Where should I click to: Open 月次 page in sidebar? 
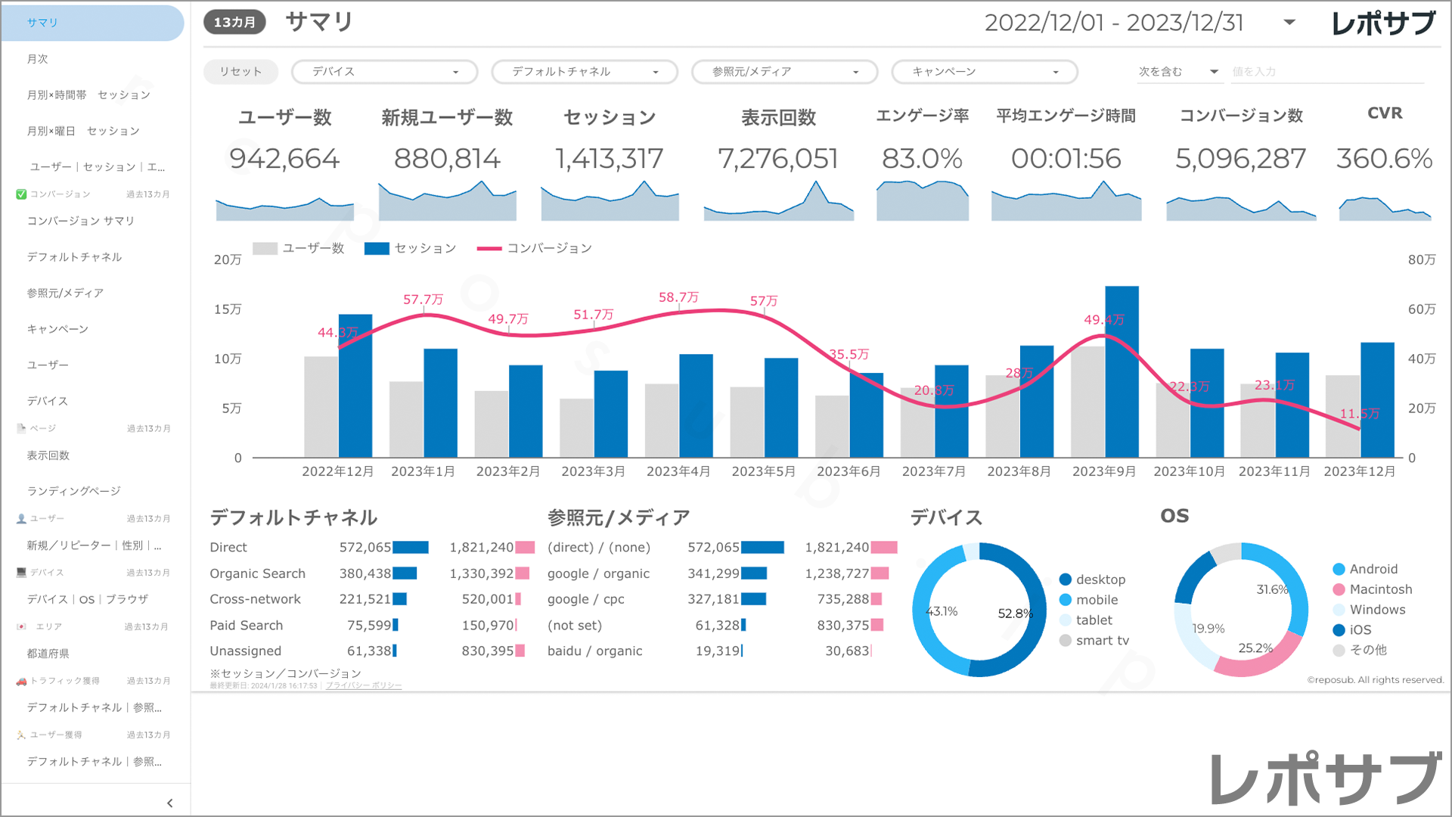coord(38,59)
